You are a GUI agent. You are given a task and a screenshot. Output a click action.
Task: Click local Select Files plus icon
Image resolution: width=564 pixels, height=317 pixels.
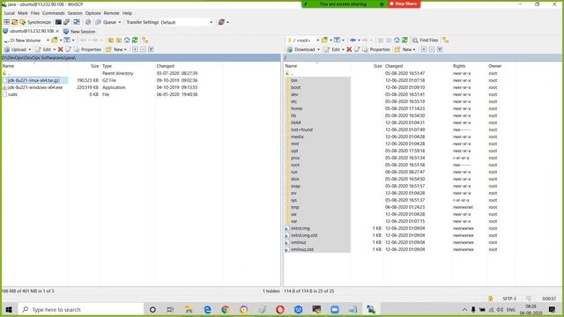pos(135,49)
